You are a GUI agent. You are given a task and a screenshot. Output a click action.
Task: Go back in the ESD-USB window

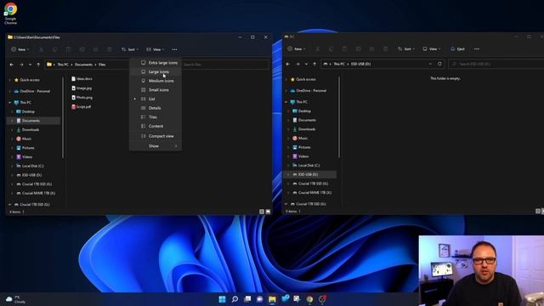click(x=287, y=64)
